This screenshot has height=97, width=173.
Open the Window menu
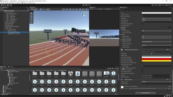click(30, 3)
